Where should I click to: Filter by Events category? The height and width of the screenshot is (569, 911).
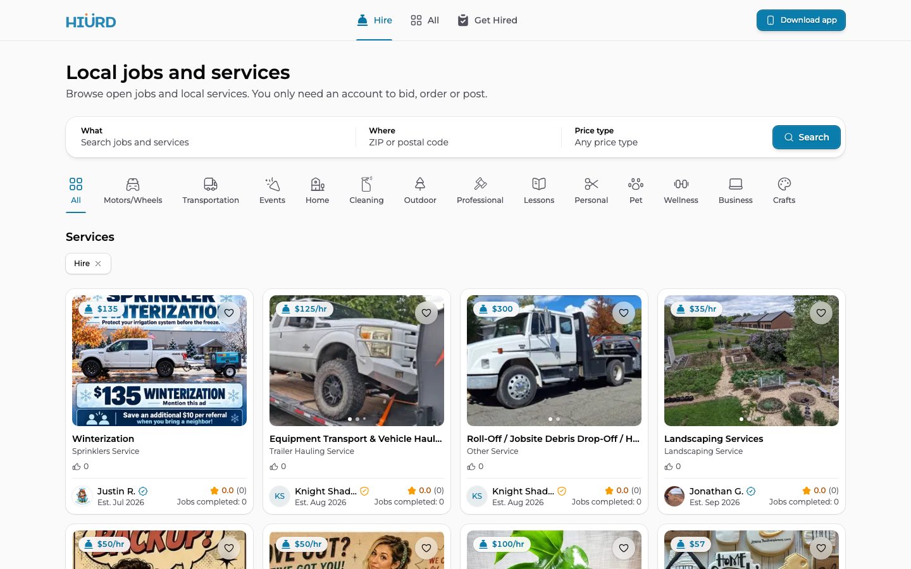pos(272,191)
